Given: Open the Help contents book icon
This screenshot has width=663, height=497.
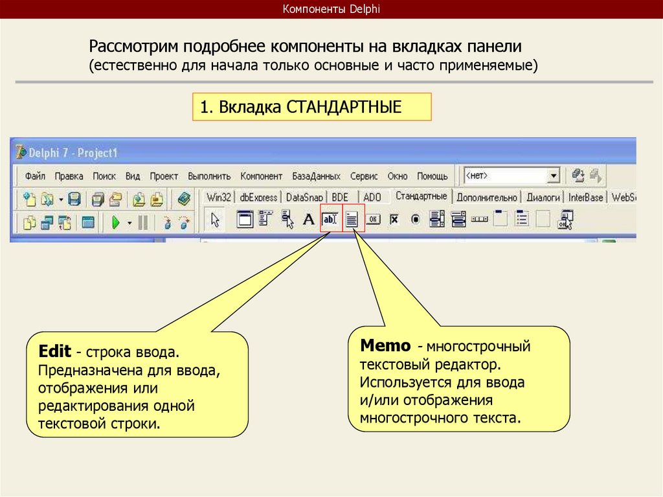Looking at the screenshot, I should [184, 198].
